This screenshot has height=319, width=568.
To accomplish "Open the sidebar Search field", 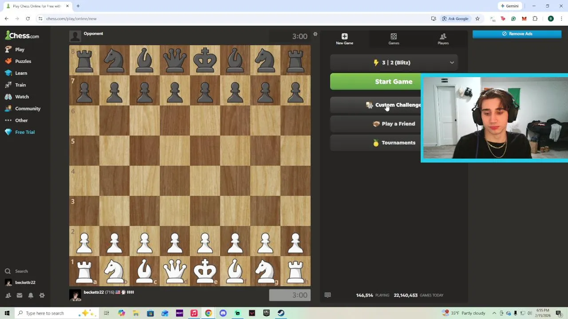I will 21,271.
